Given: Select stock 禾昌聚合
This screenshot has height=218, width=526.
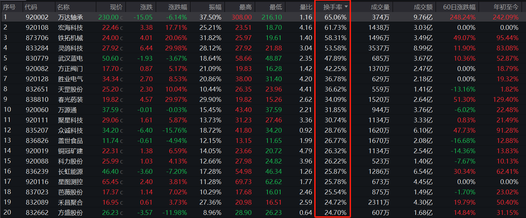Looking at the screenshot, I should pyautogui.click(x=70, y=202).
